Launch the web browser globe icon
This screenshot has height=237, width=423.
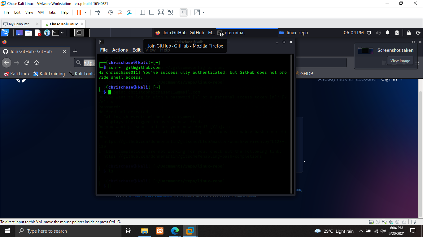tap(47, 33)
